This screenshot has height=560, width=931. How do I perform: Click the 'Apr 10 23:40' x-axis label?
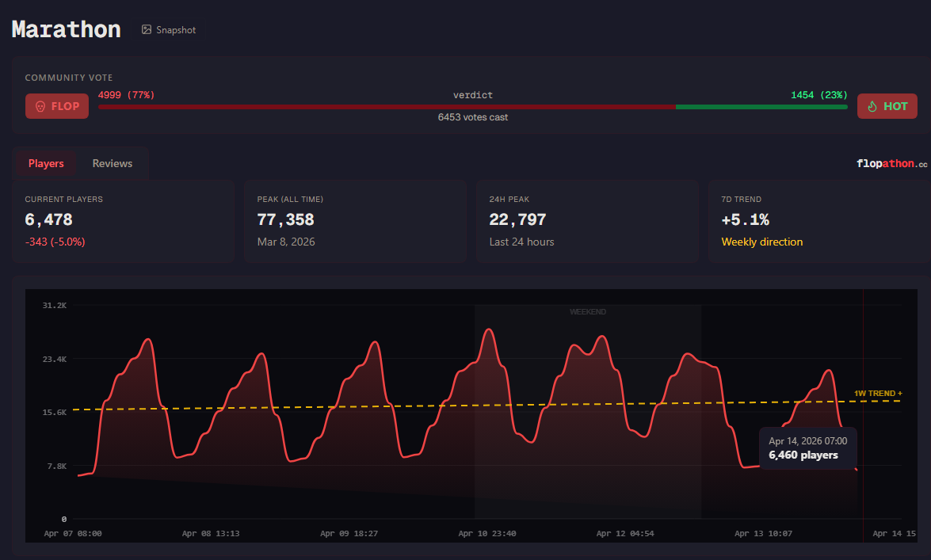[x=486, y=533]
